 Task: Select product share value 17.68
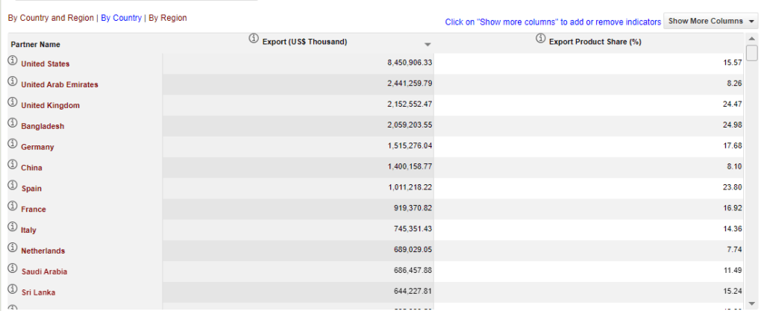coord(733,146)
